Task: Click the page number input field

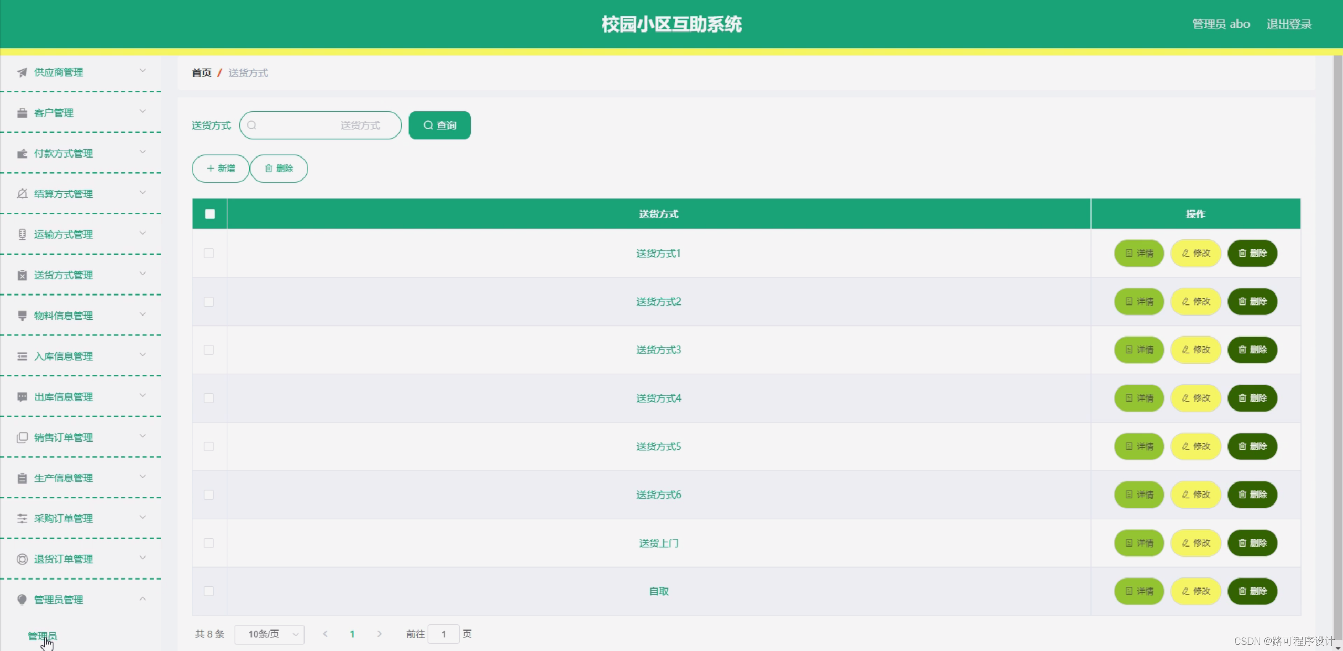Action: tap(444, 634)
